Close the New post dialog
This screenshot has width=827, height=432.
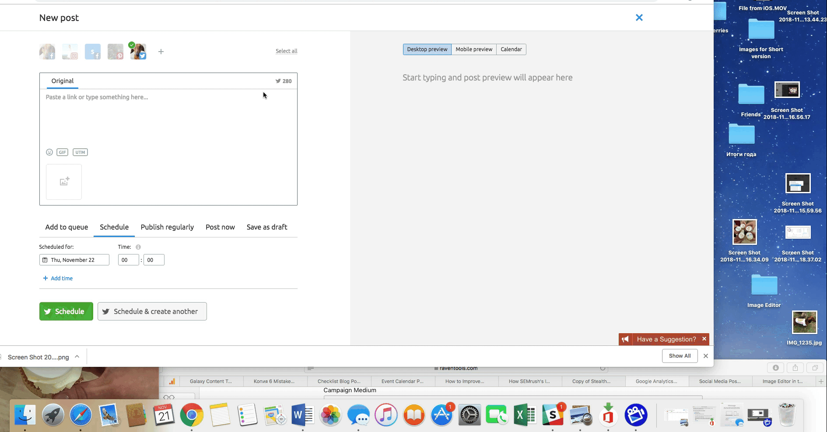point(639,17)
